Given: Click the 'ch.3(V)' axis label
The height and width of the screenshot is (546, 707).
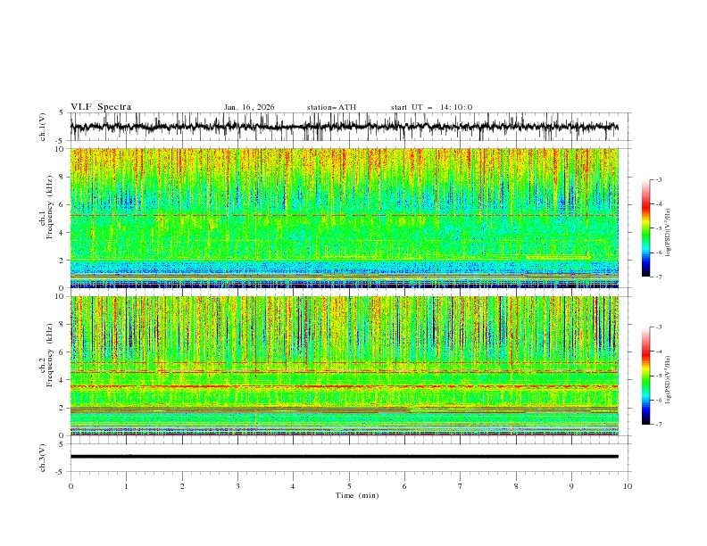Looking at the screenshot, I should [43, 458].
